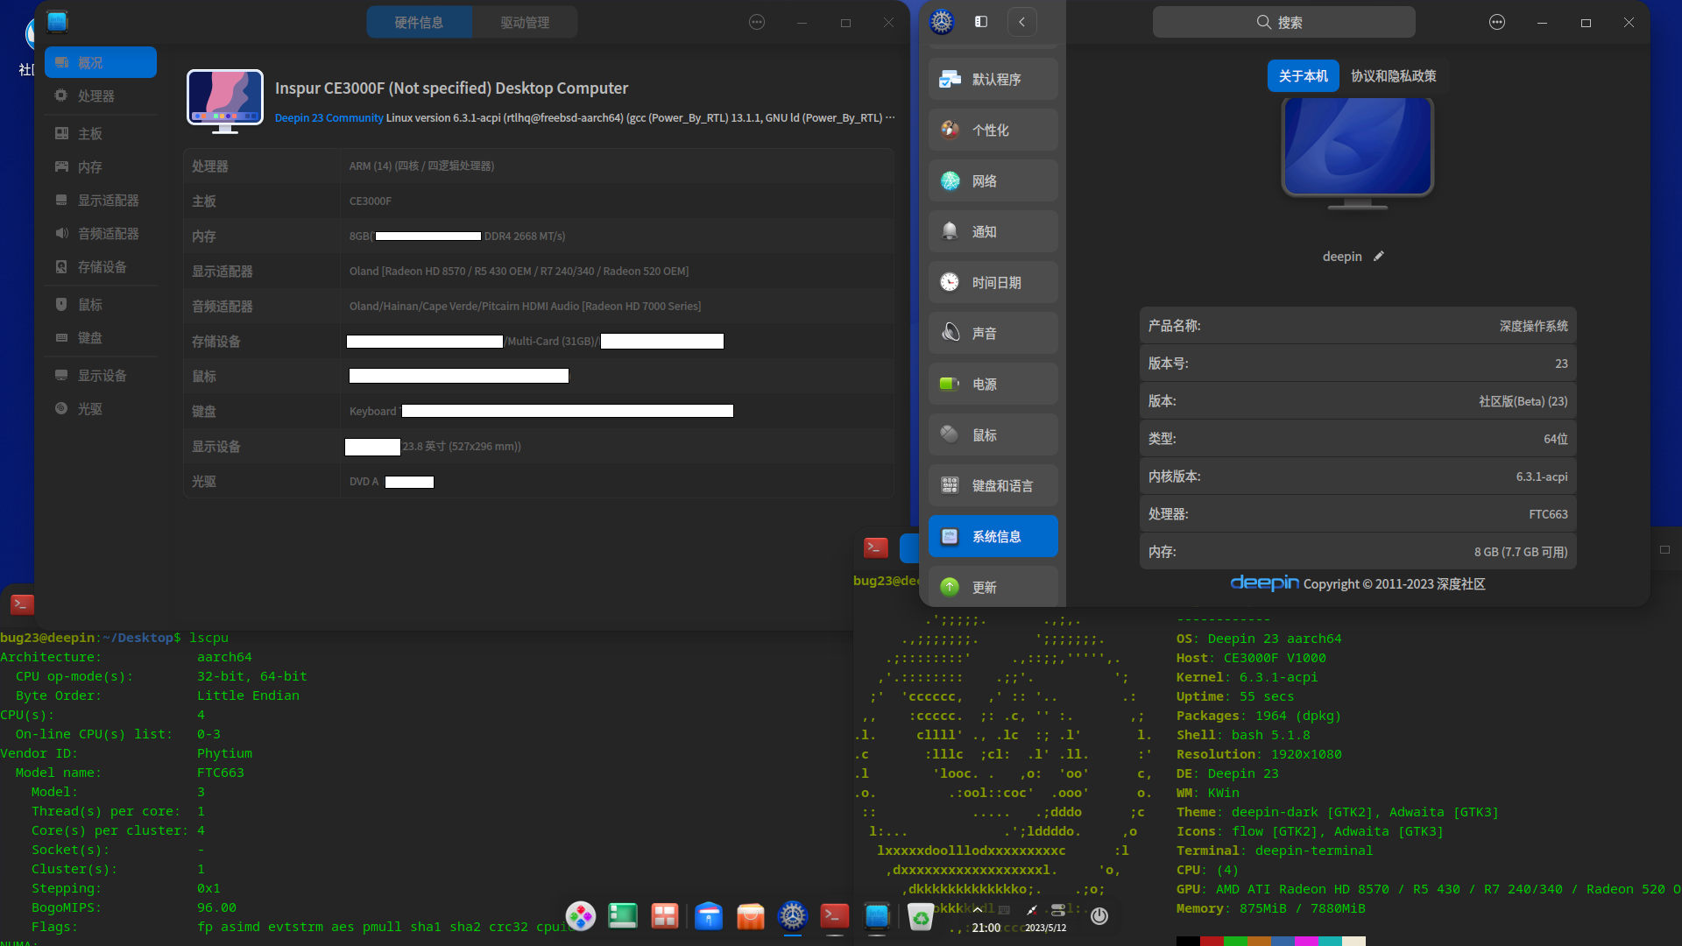Screen dimensions: 1682x946
Task: Expand dock tray hidden icons arrow
Action: 978,910
